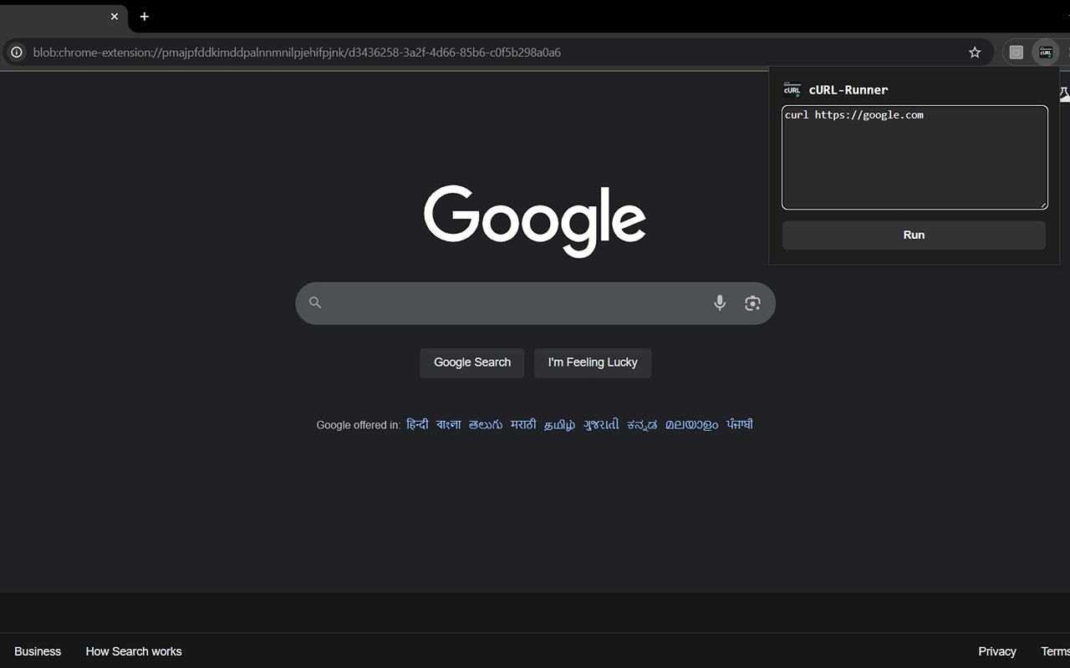Switch Google to Malayalam (മലയാളം)
This screenshot has width=1070, height=668.
pos(692,425)
